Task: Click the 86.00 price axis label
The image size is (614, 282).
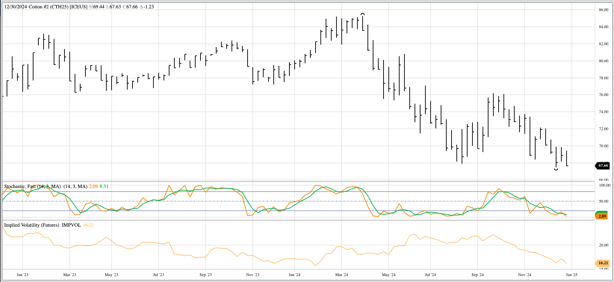Action: [604, 10]
